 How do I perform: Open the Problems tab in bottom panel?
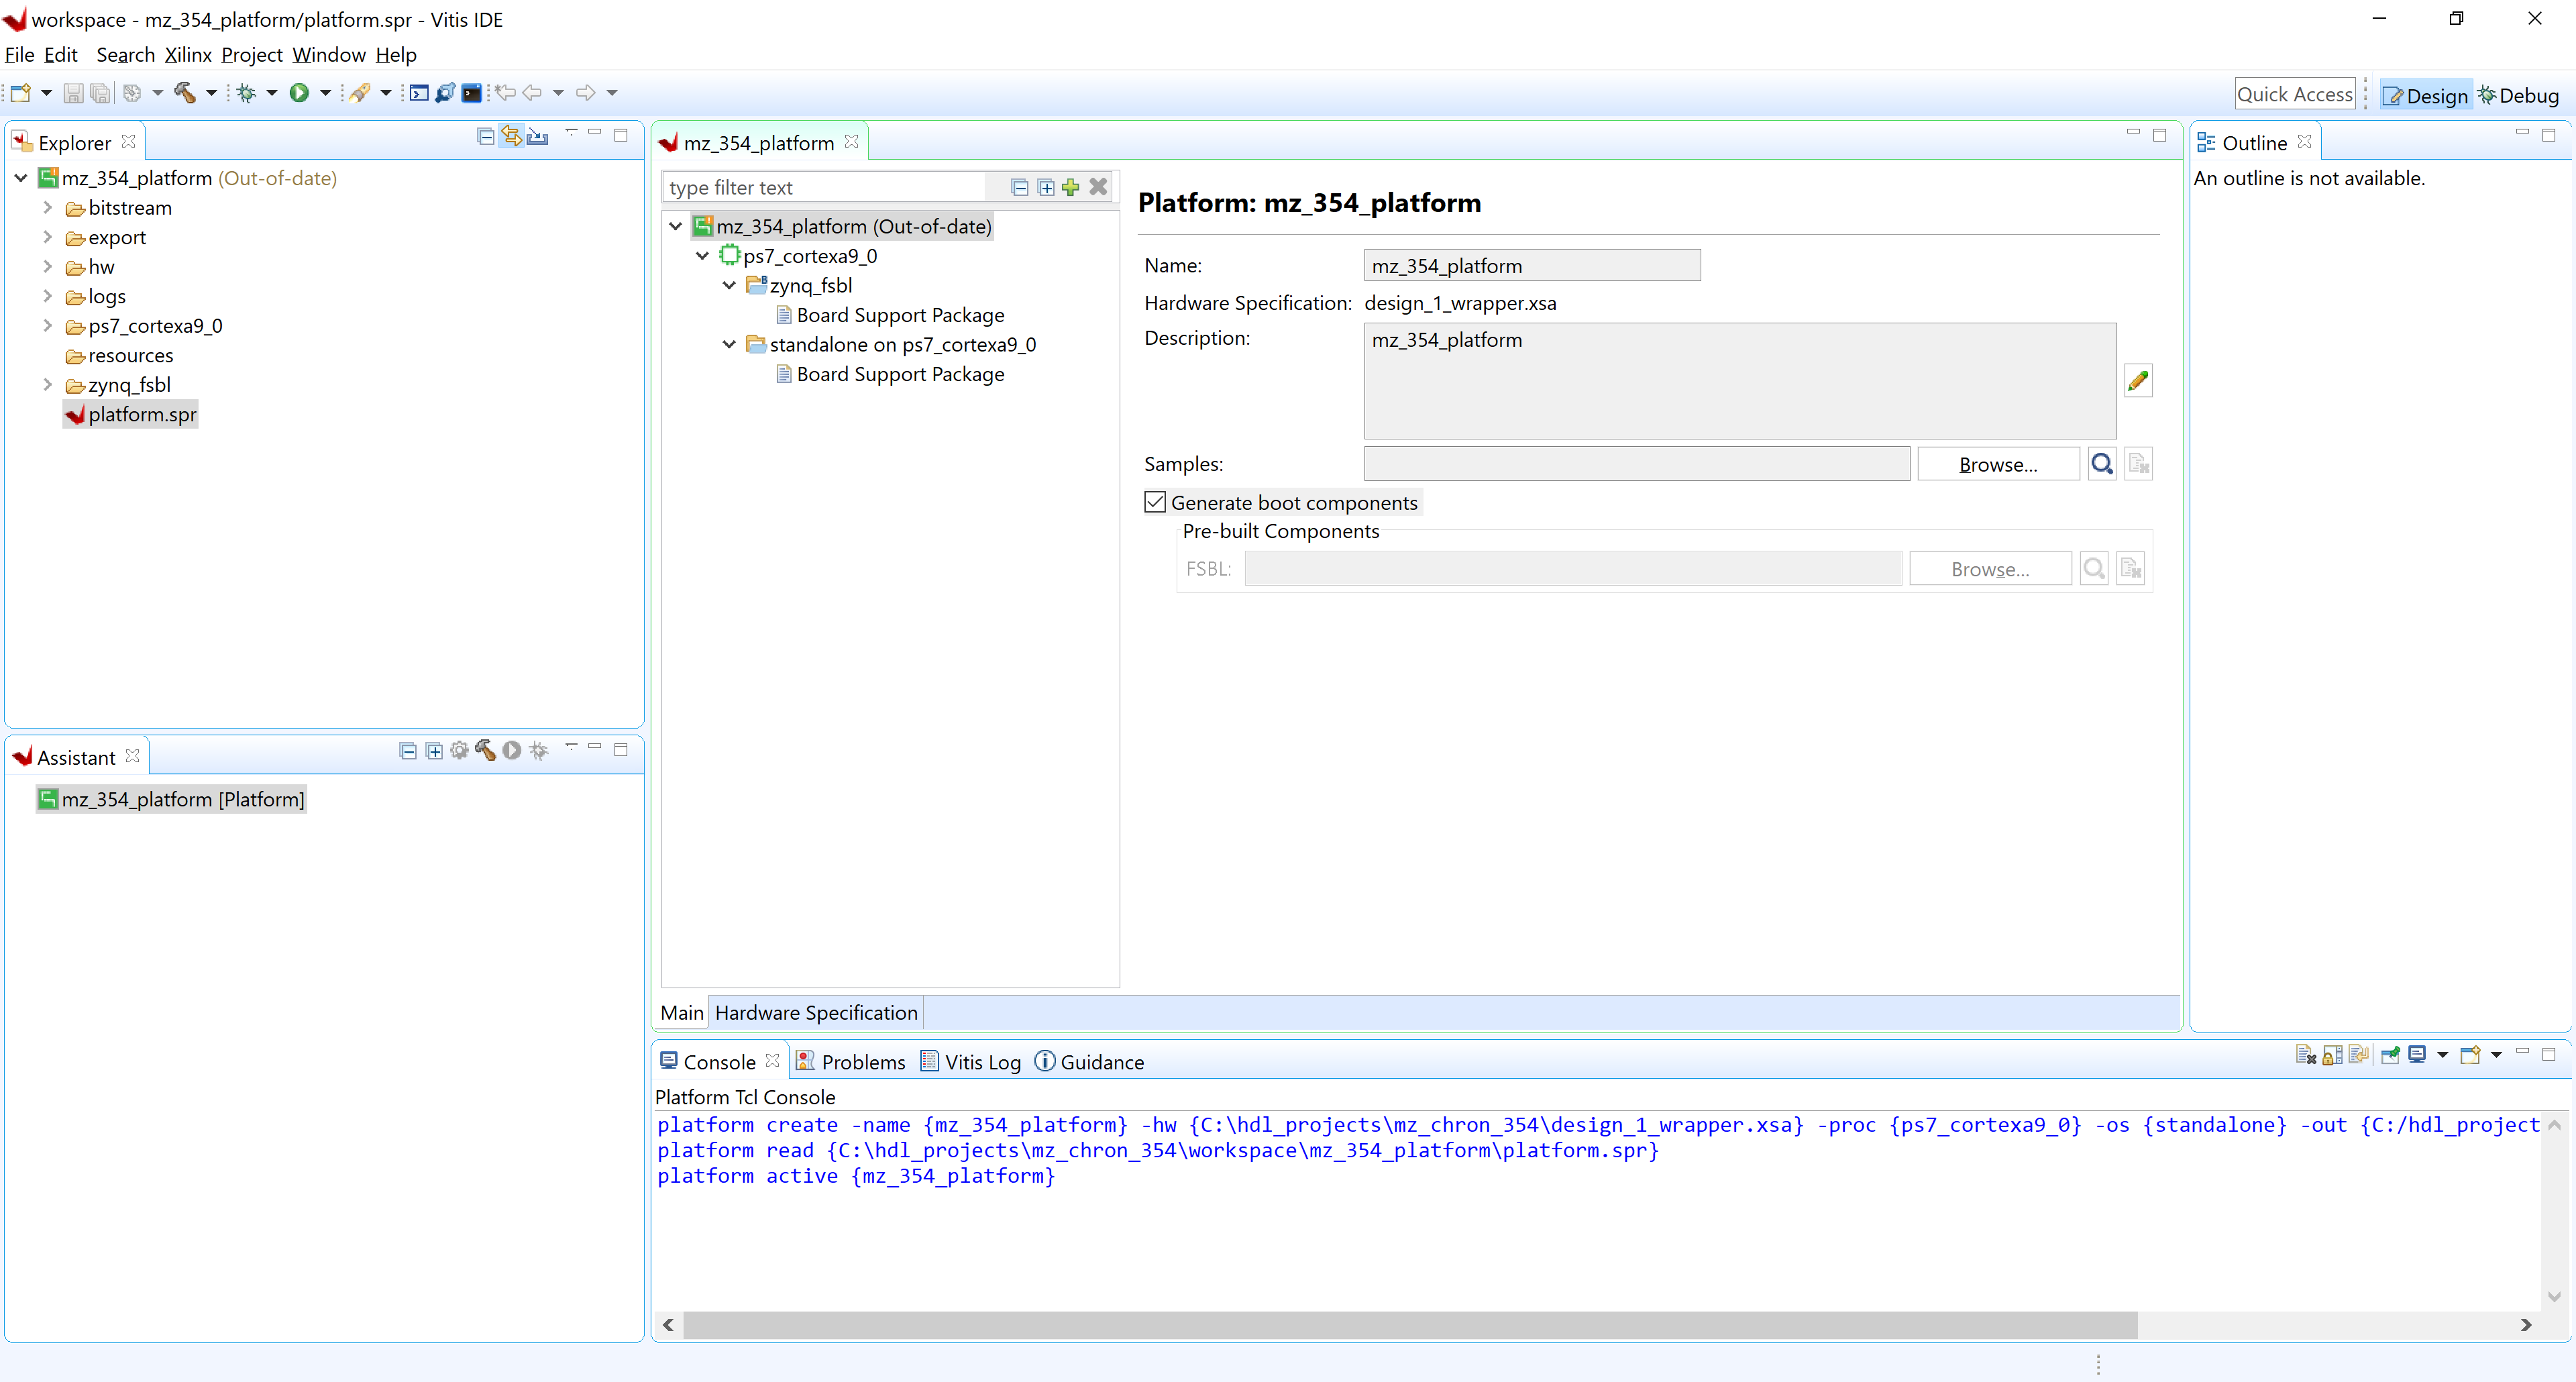pos(862,1061)
